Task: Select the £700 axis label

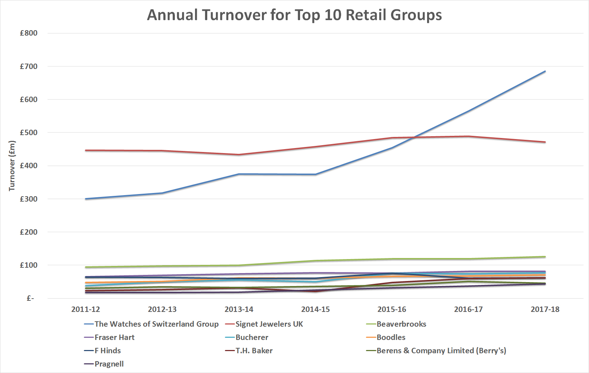Action: click(x=29, y=66)
